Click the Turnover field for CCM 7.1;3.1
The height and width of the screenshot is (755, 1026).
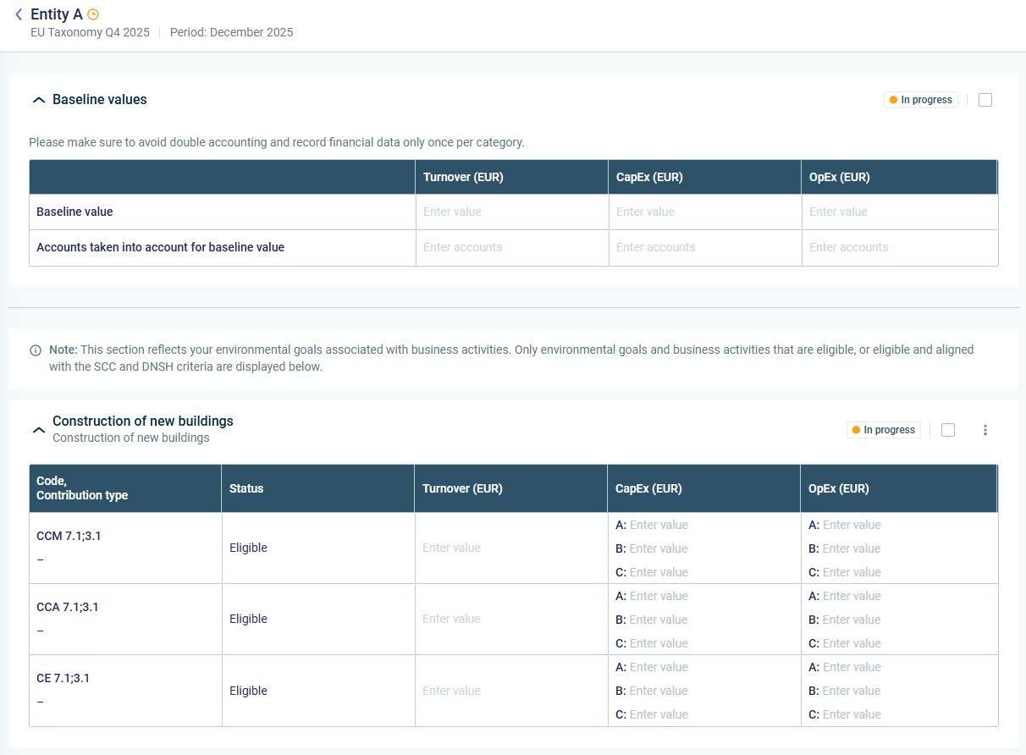pos(510,548)
